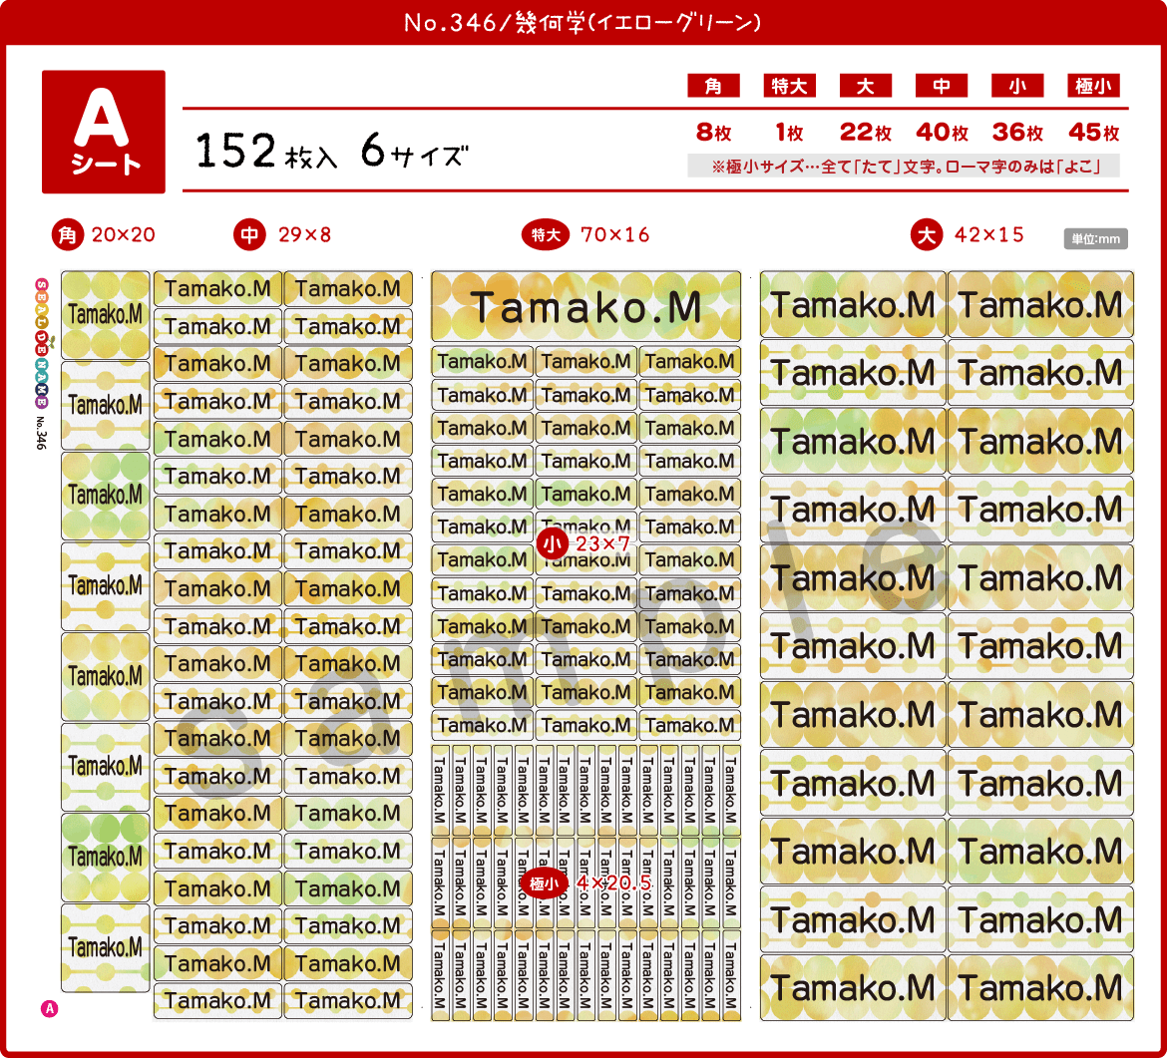This screenshot has height=1058, width=1167.
Task: Select the rectangular 大 label above 22枚
Action: tap(866, 86)
